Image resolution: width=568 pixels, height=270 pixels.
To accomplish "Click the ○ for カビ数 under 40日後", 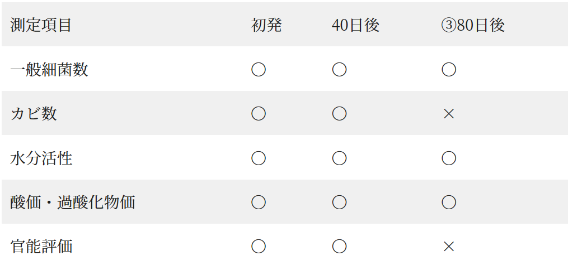I will coord(339,114).
